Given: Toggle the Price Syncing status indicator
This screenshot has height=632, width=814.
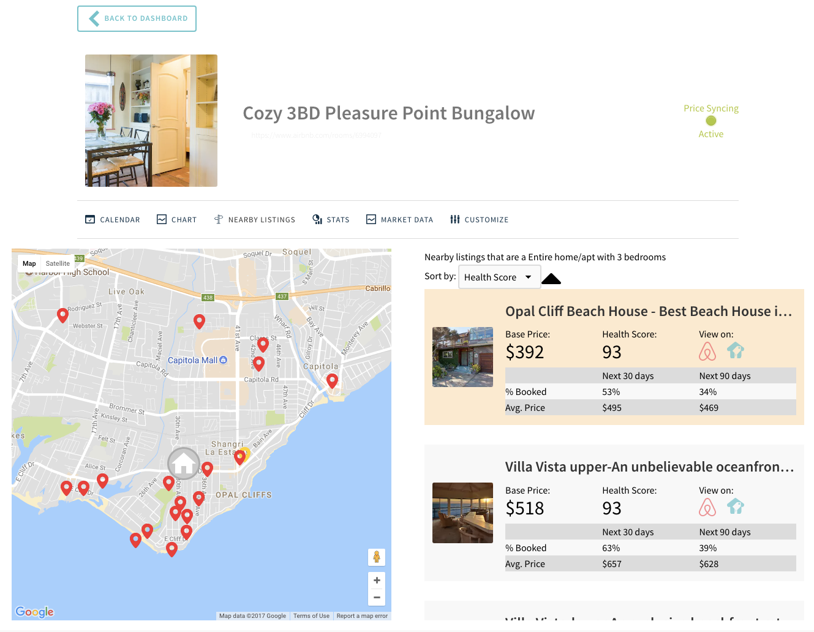Looking at the screenshot, I should (x=710, y=121).
